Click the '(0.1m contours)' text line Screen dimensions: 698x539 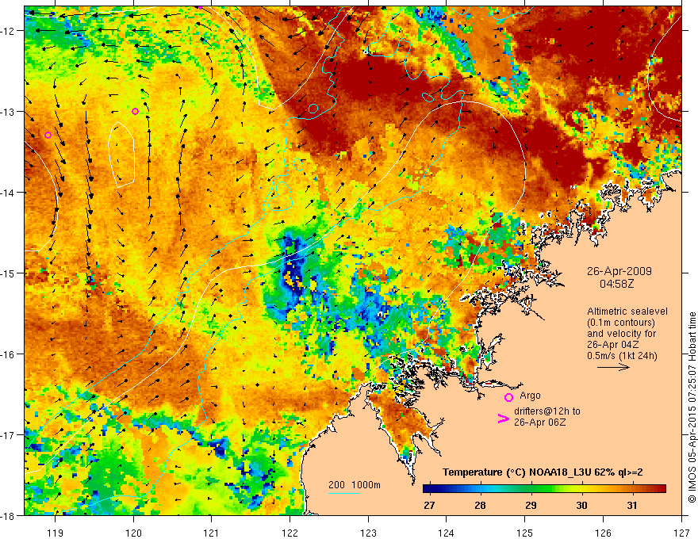coord(621,323)
